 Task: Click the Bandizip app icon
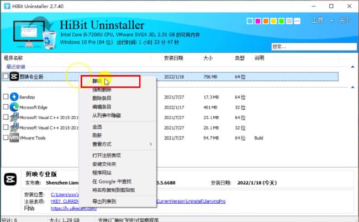pos(14,96)
